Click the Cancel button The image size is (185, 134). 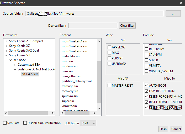point(176,129)
